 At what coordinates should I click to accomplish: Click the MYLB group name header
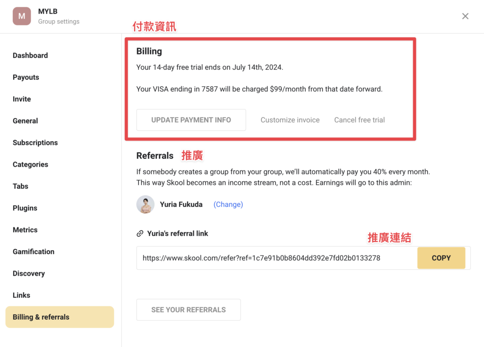(48, 11)
